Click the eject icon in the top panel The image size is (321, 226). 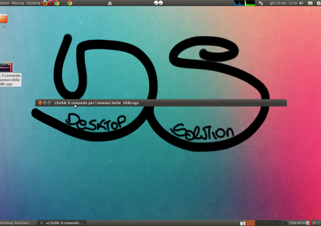(110, 3)
